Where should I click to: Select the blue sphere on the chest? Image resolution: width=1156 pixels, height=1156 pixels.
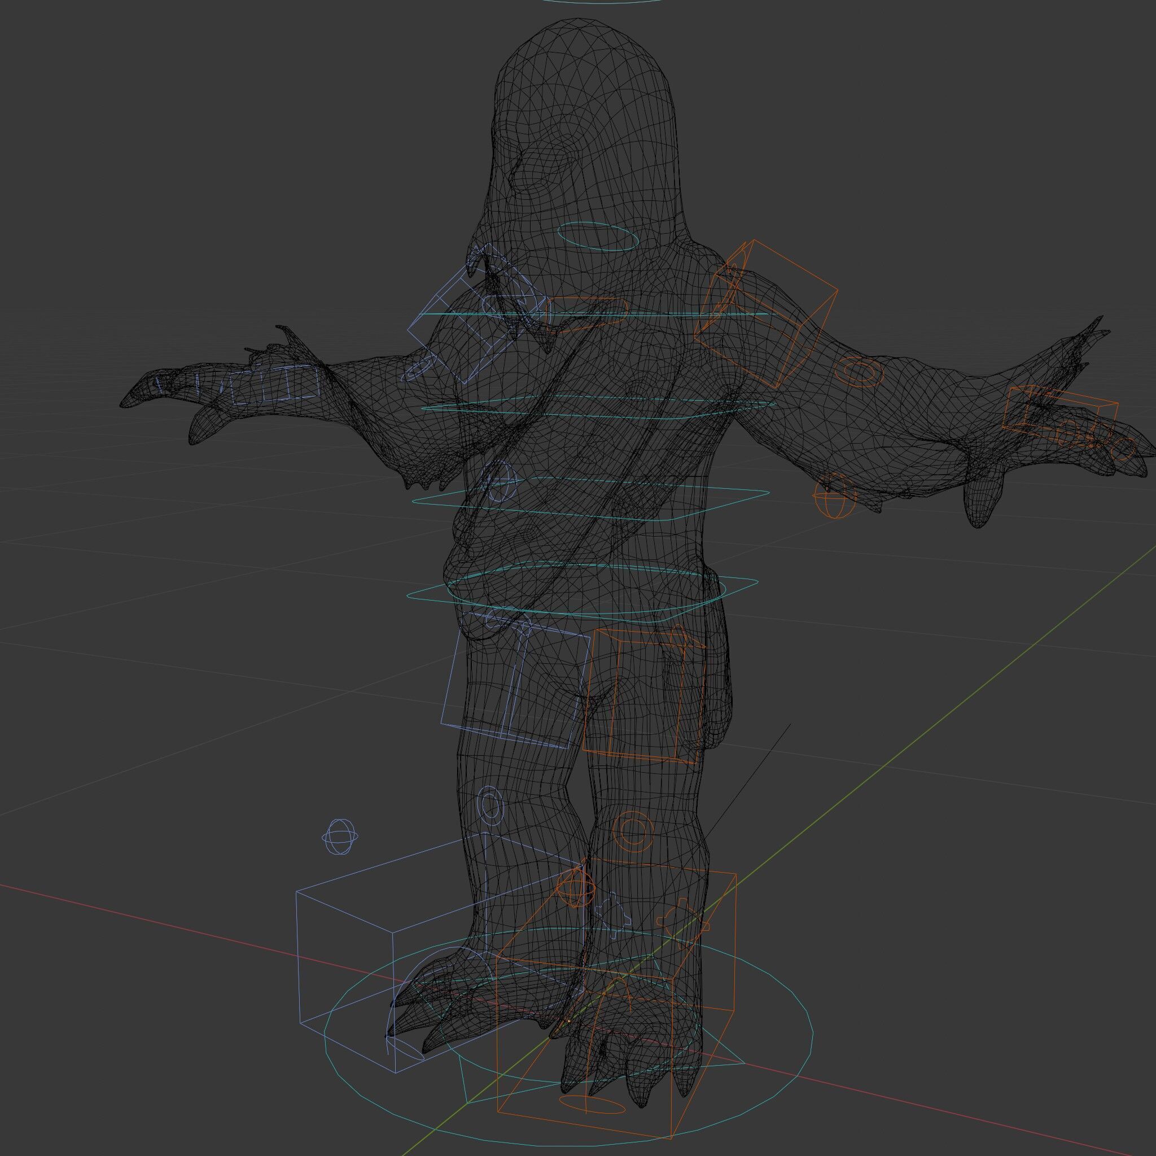point(499,480)
